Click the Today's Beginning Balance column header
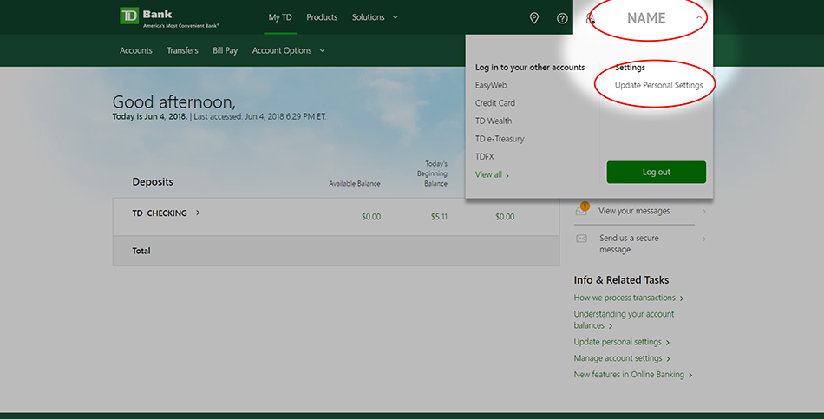The height and width of the screenshot is (419, 824). (x=432, y=173)
